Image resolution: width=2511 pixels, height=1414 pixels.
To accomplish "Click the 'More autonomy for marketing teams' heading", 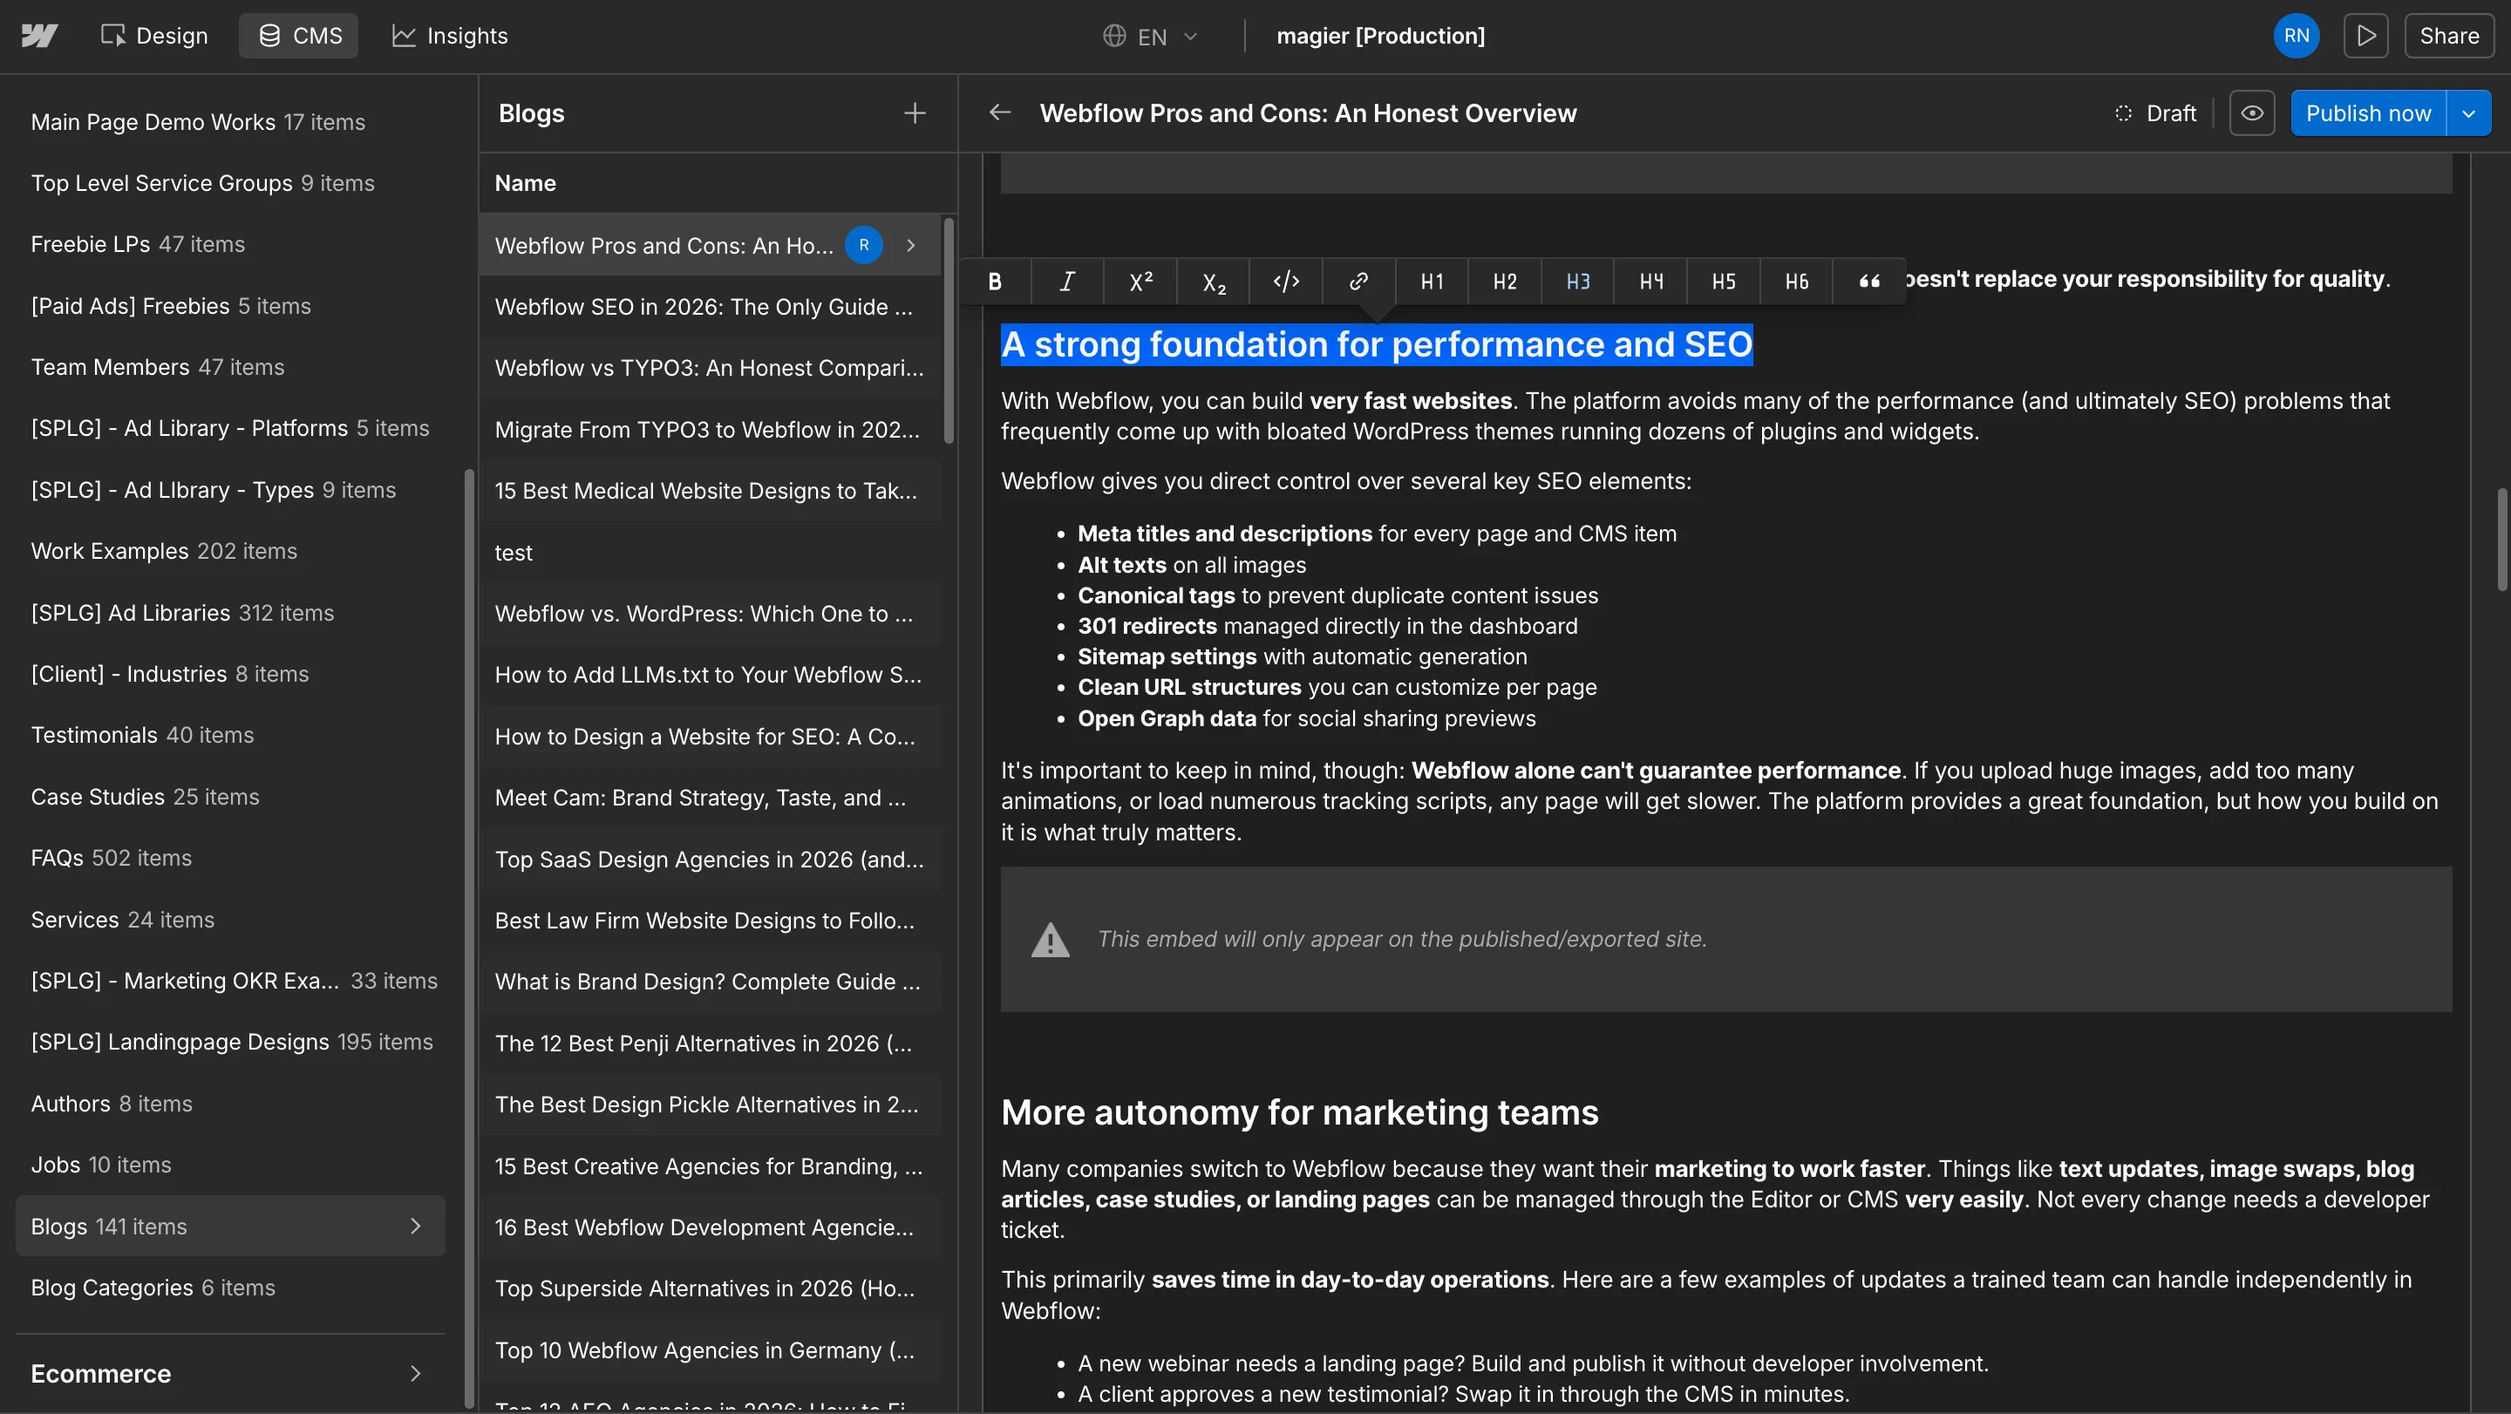I will (x=1299, y=1113).
